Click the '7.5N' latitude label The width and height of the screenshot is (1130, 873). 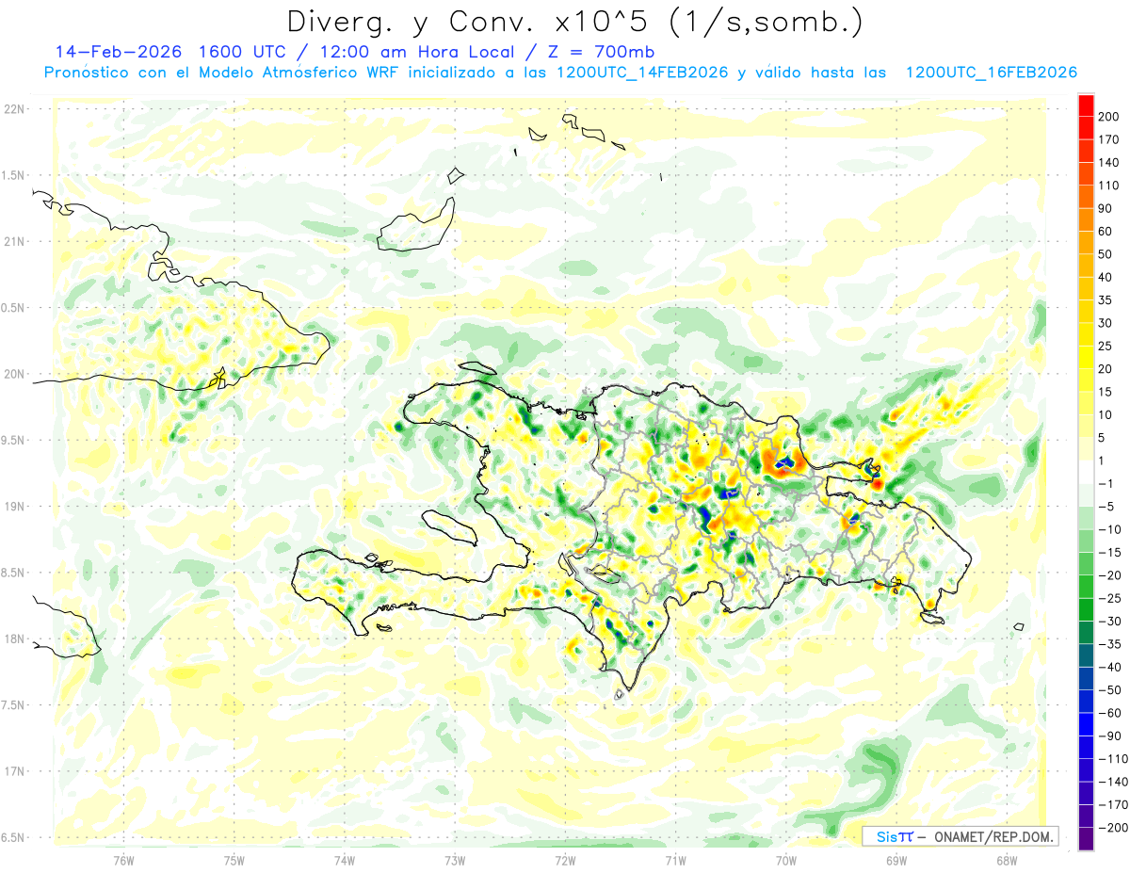14,704
